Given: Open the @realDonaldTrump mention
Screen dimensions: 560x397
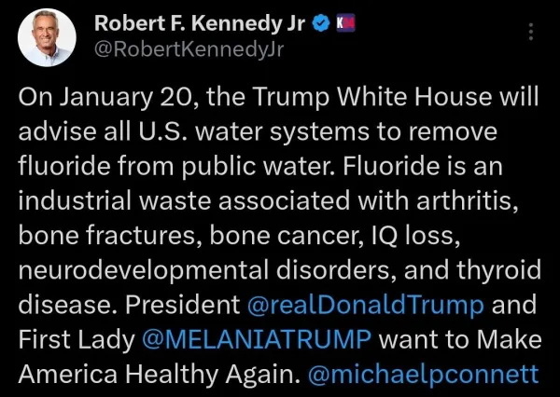Looking at the screenshot, I should (365, 306).
